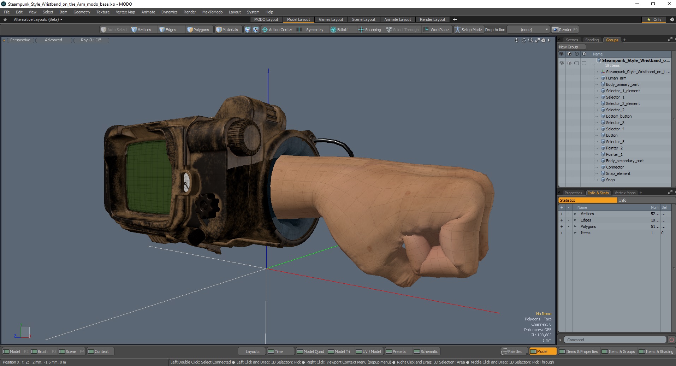Select the Model Quad layout
The width and height of the screenshot is (676, 366).
(310, 352)
